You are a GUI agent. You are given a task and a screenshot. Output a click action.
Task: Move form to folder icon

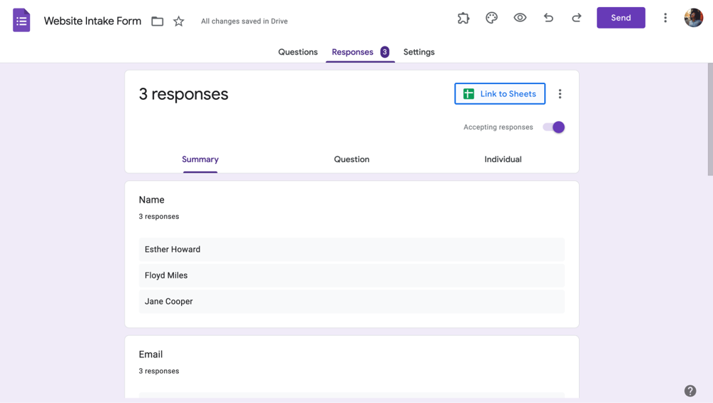[158, 21]
